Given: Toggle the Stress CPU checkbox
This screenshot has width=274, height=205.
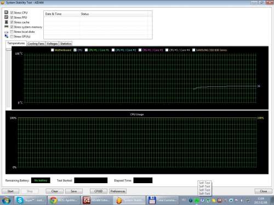Looking at the screenshot, I should [x=12, y=13].
